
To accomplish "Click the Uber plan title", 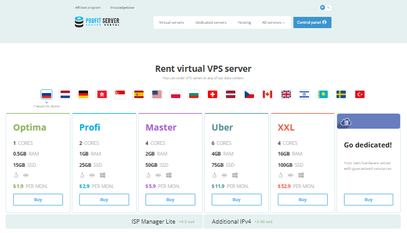I will point(222,127).
